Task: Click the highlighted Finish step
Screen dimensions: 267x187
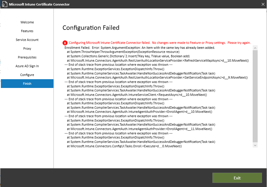Action: [27, 84]
